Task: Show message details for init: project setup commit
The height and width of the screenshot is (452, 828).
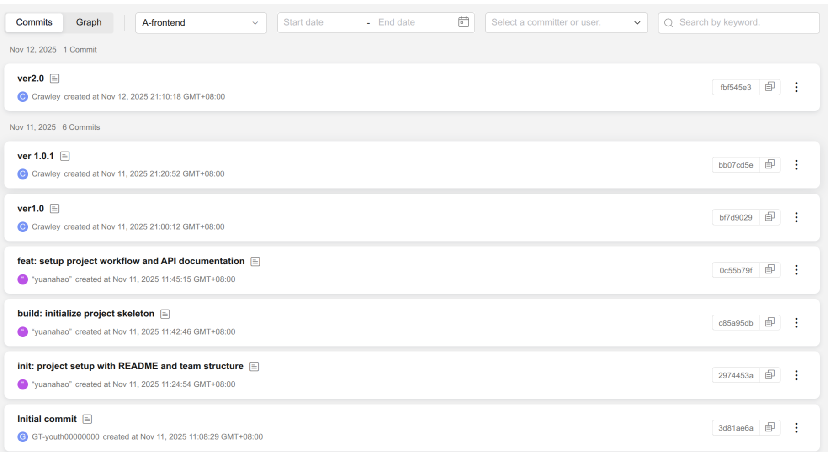Action: (254, 367)
